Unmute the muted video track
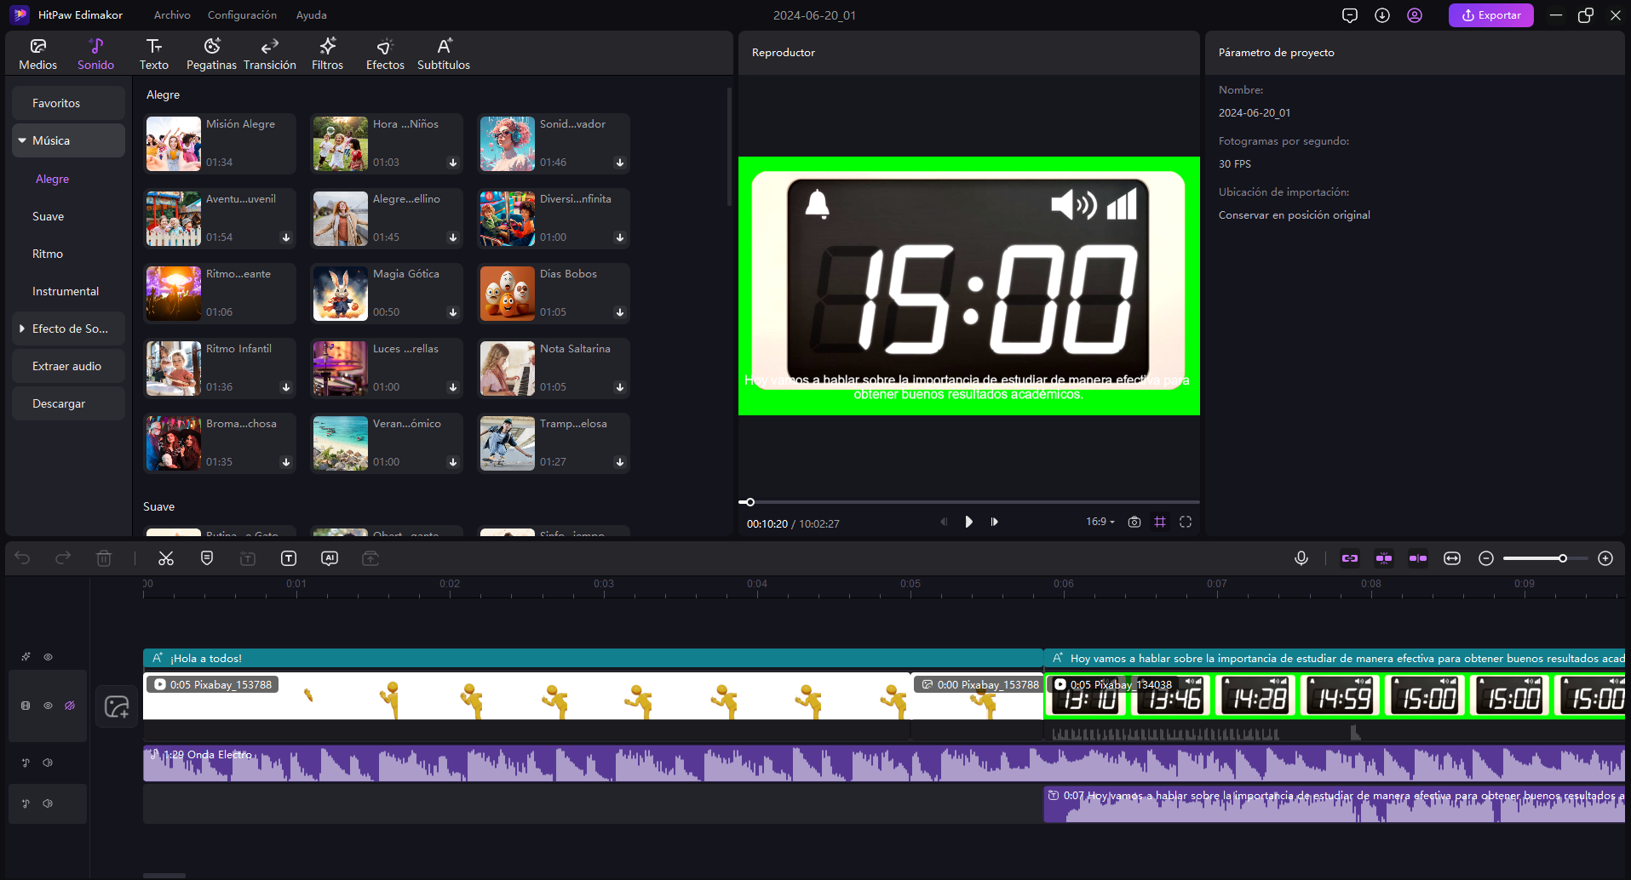The height and width of the screenshot is (880, 1631). (x=69, y=705)
